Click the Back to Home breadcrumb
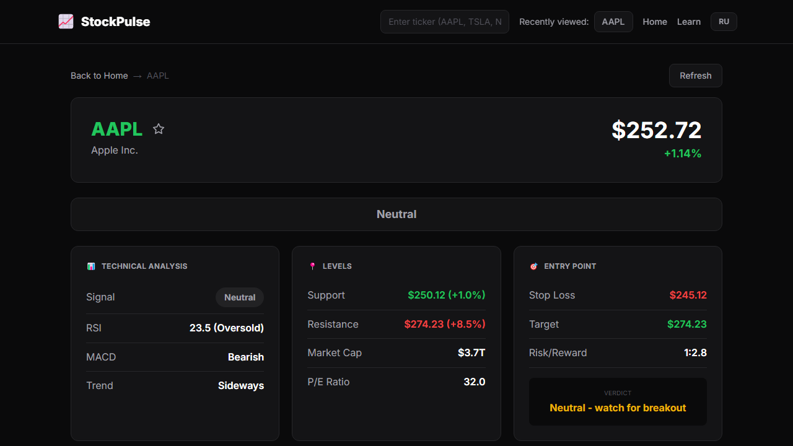This screenshot has height=446, width=793. click(99, 76)
